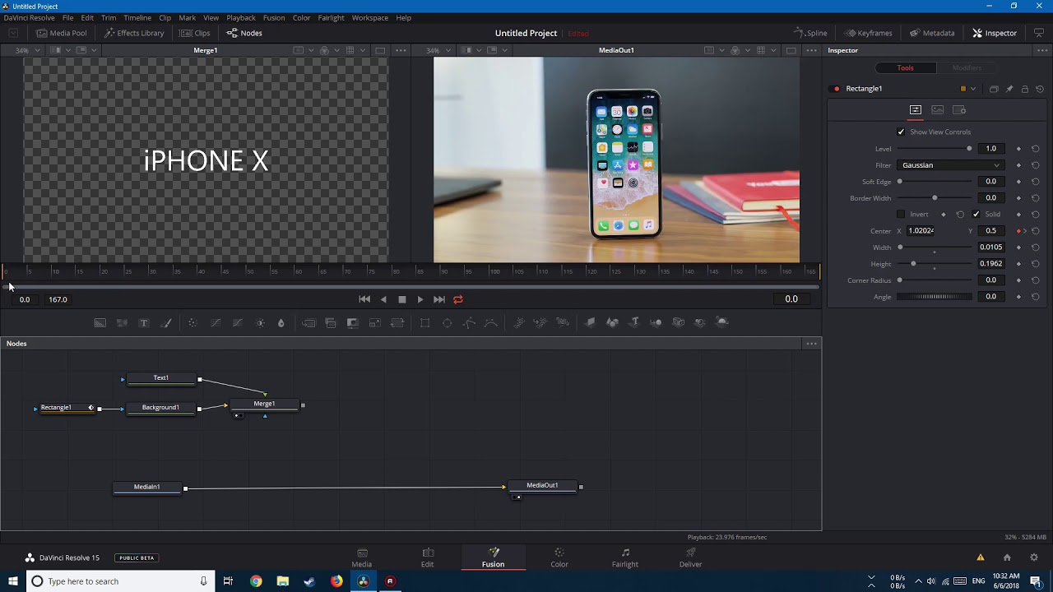Viewport: 1053px width, 592px height.
Task: Open the Keyframes editor panel
Action: 868,33
